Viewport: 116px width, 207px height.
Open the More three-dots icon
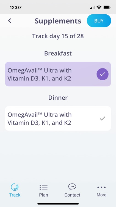101,187
